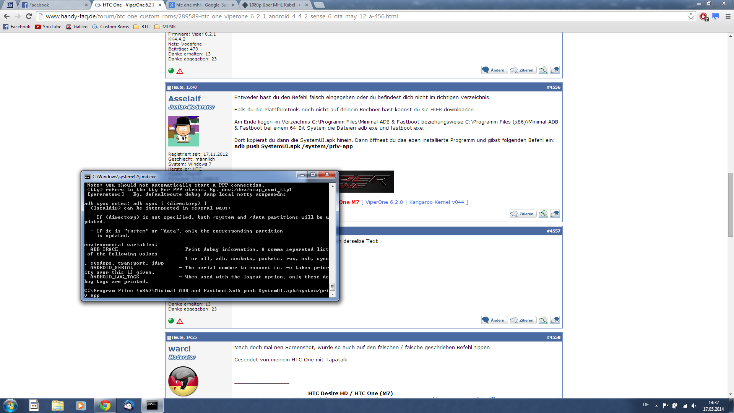Image resolution: width=734 pixels, height=413 pixels.
Task: Go back with the browser back arrow
Action: pos(6,16)
